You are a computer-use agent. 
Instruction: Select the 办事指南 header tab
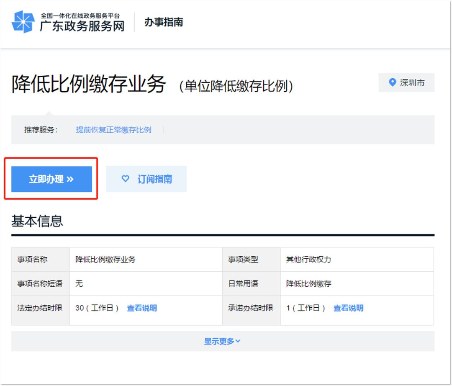pyautogui.click(x=164, y=22)
